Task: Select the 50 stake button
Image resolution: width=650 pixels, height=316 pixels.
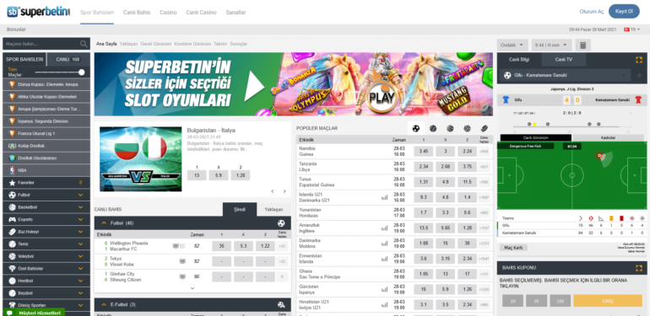Action: tap(536, 301)
